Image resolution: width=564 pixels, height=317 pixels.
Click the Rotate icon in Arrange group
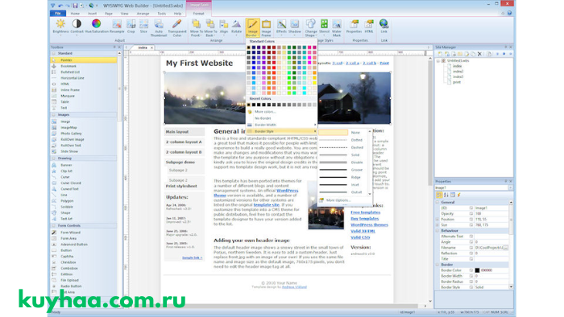[x=236, y=27]
